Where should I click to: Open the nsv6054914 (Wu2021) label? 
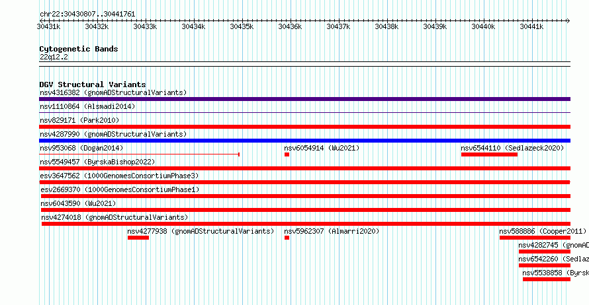pos(322,148)
